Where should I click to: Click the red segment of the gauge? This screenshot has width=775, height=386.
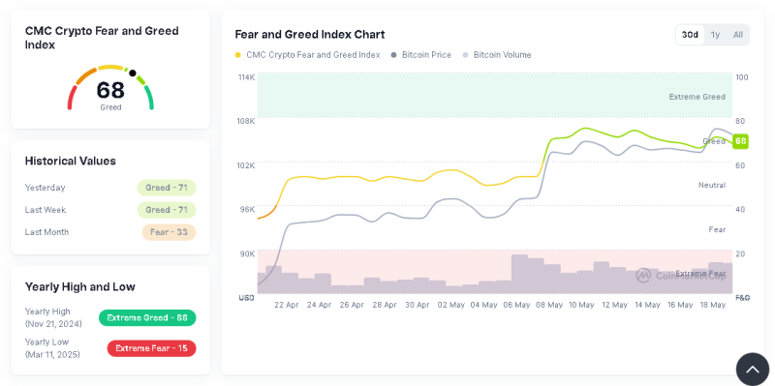[72, 98]
